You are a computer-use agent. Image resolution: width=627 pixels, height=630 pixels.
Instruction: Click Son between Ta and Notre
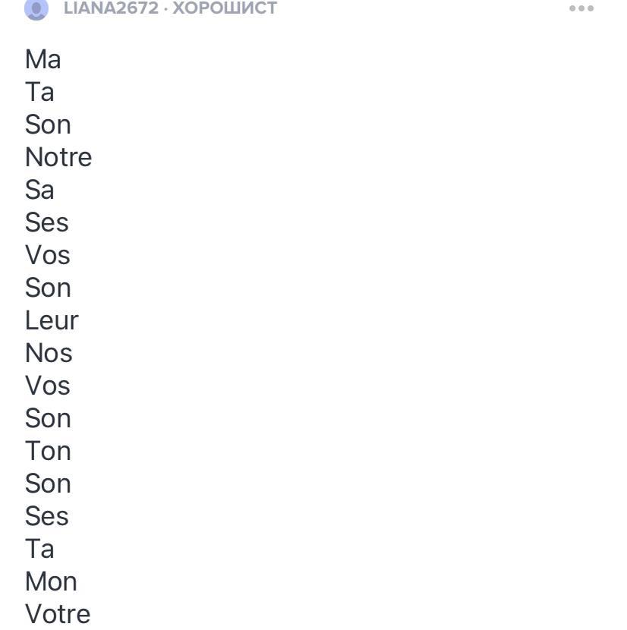(48, 124)
